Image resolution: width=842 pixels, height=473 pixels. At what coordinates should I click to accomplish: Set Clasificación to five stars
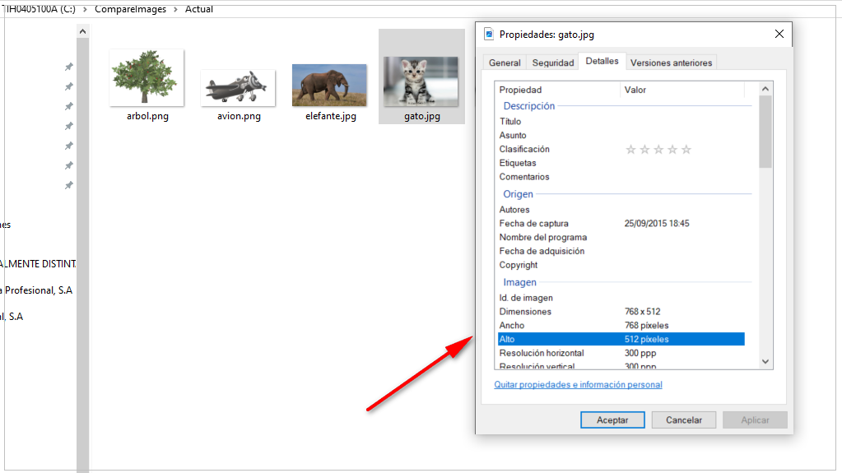[x=686, y=150]
